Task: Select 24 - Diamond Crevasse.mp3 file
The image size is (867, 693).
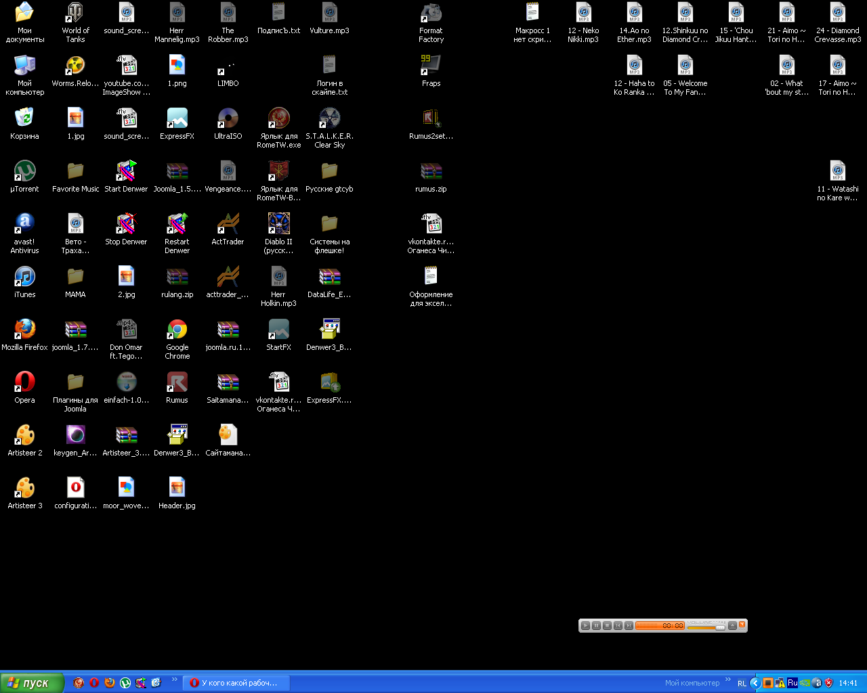Action: [838, 22]
